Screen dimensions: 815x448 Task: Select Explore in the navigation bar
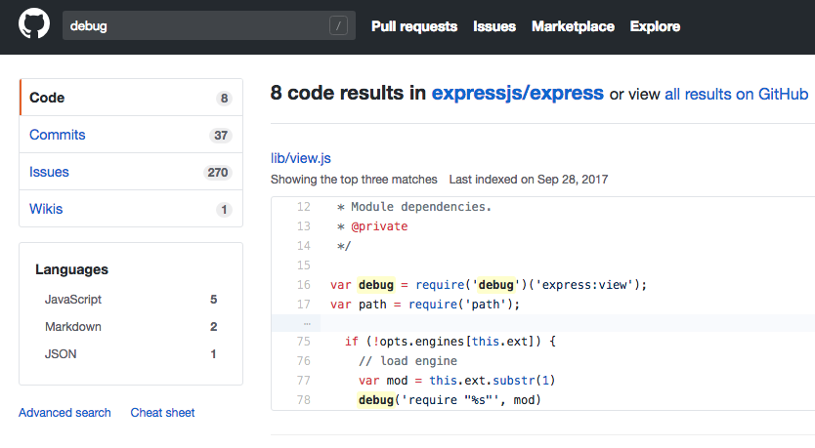654,26
